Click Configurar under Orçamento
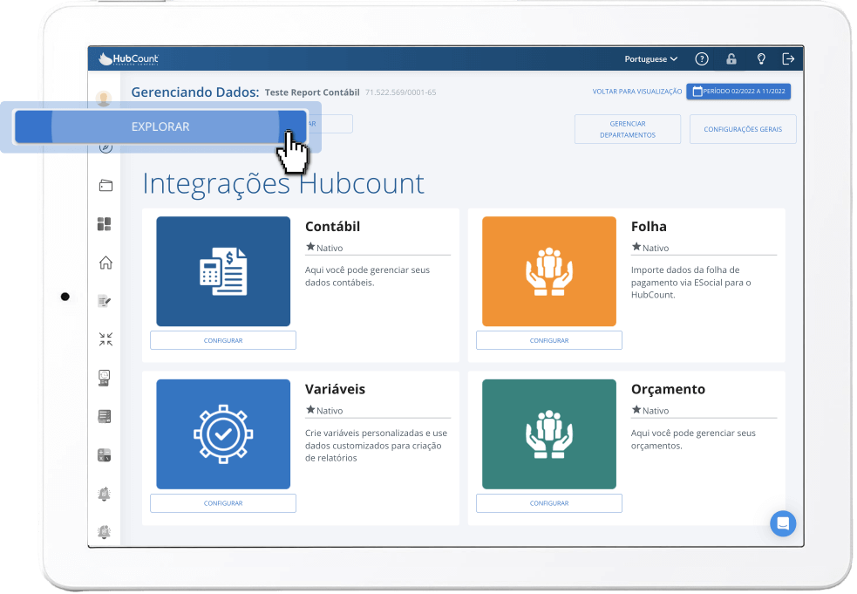Viewport: 857px width, 594px height. click(549, 503)
